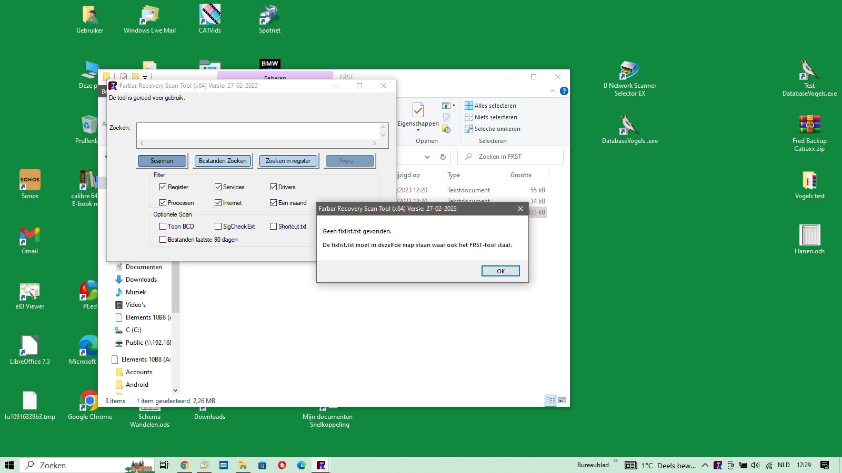Open Microsoft Edge from the taskbar
The width and height of the screenshot is (842, 473).
302,465
